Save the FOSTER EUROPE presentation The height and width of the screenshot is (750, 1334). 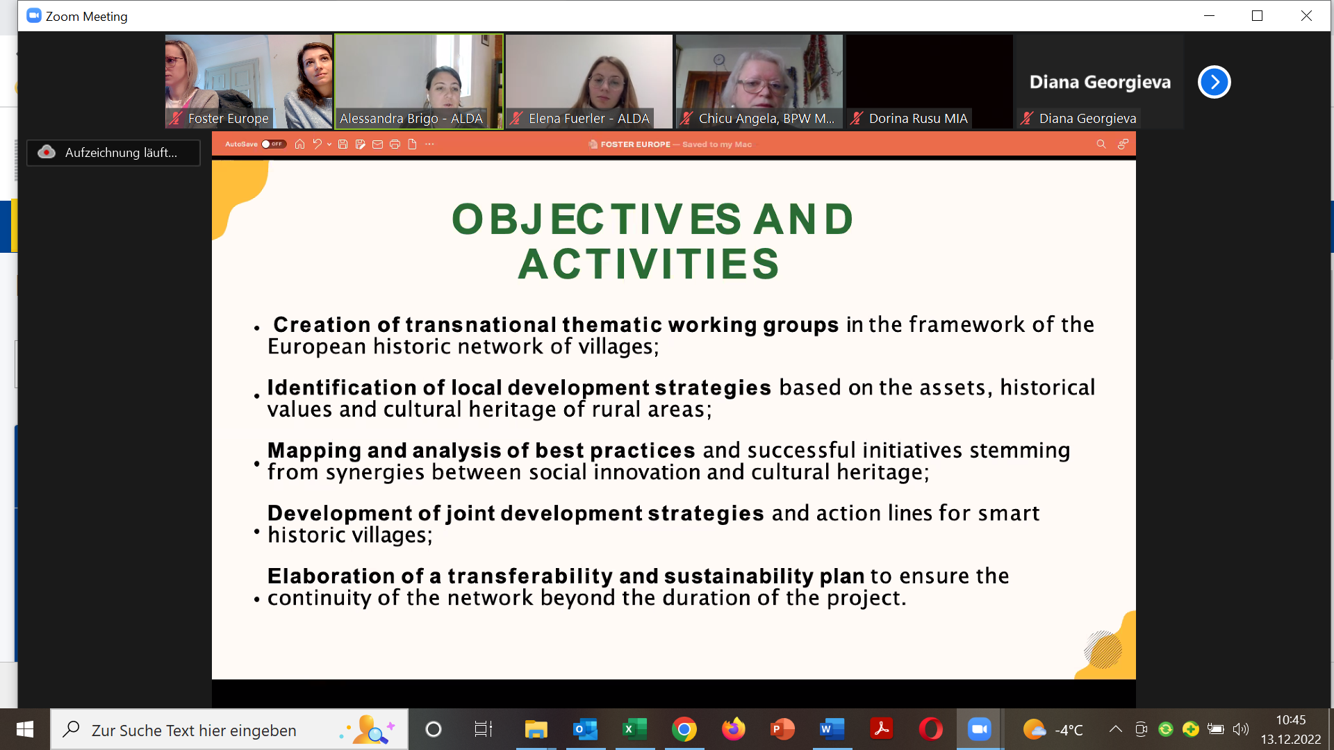coord(343,144)
